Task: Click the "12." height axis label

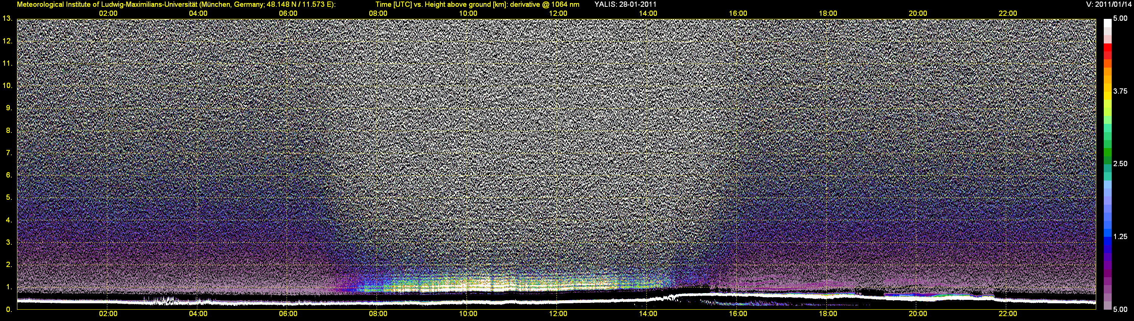Action: [x=8, y=41]
